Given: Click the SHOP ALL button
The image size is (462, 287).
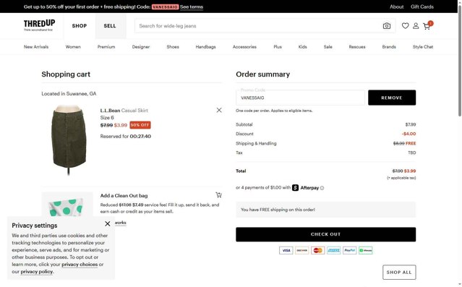Looking at the screenshot, I should pos(399,273).
